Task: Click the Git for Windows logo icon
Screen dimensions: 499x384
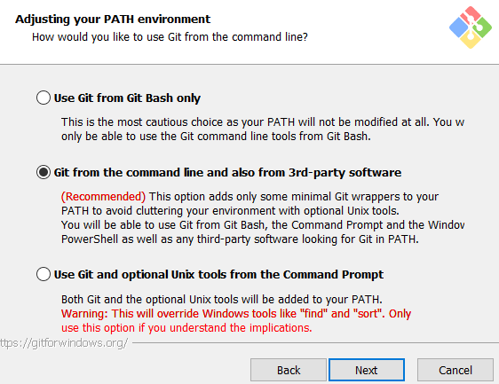Action: point(471,27)
